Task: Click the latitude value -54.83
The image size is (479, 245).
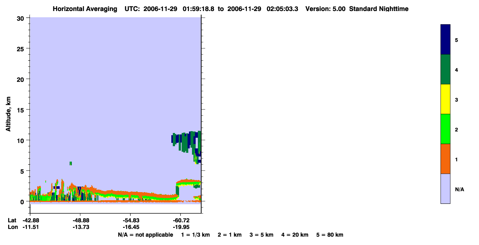Action: 131,220
